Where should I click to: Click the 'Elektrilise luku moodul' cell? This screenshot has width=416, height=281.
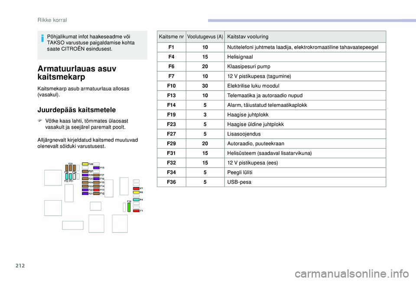tap(305, 86)
